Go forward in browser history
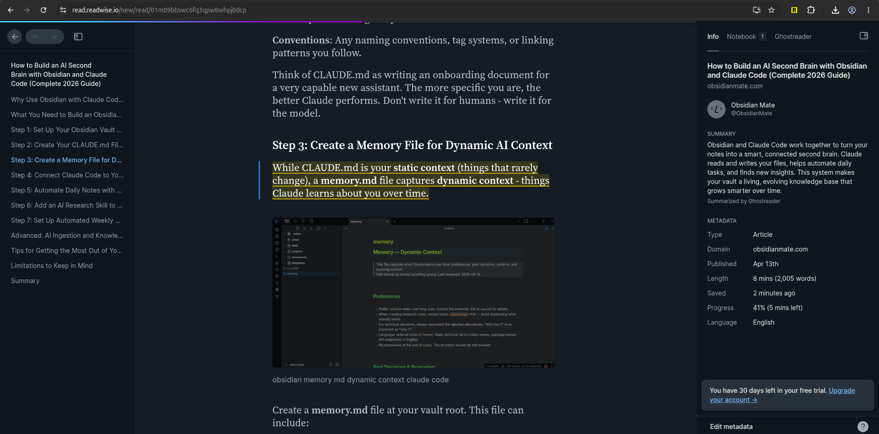This screenshot has width=879, height=434. 27,10
